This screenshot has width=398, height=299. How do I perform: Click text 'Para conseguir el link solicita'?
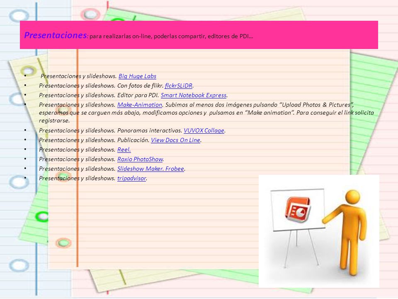[335, 113]
